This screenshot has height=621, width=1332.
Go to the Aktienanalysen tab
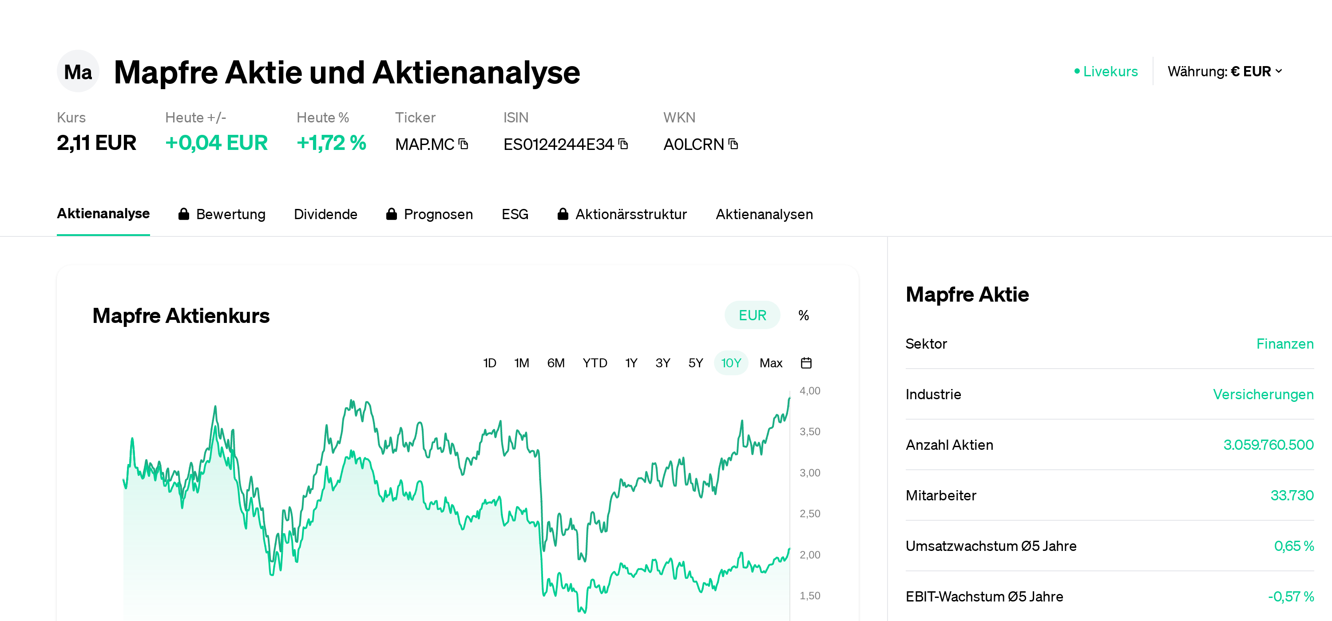pyautogui.click(x=764, y=214)
